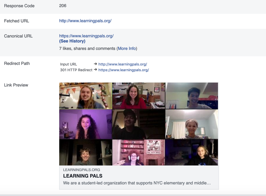Open the 301 HTTP Redirect destination link
266x196 pixels.
click(124, 70)
